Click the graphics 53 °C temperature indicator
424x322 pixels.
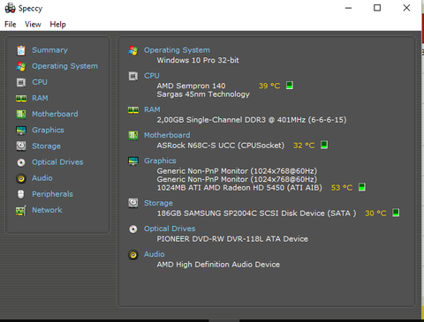(x=362, y=187)
